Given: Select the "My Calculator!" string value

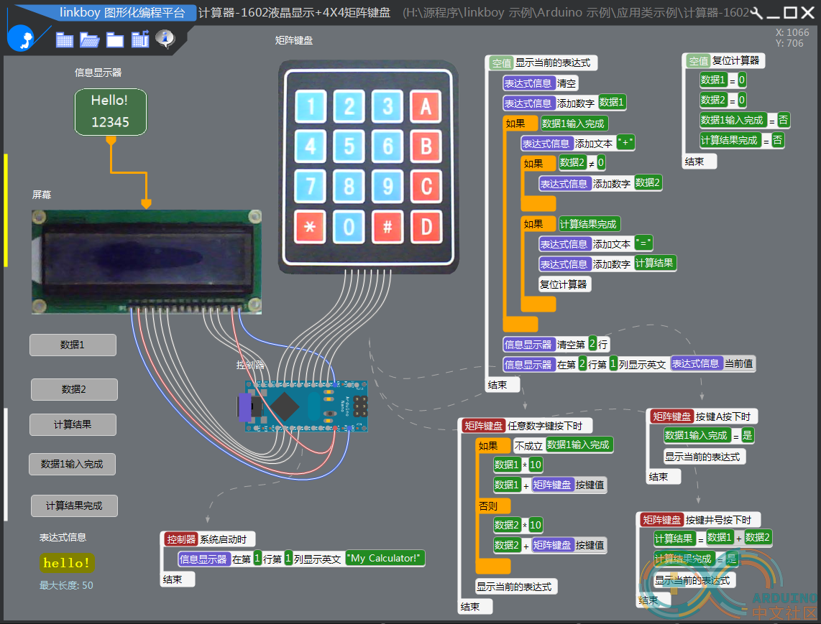Looking at the screenshot, I should pos(385,559).
